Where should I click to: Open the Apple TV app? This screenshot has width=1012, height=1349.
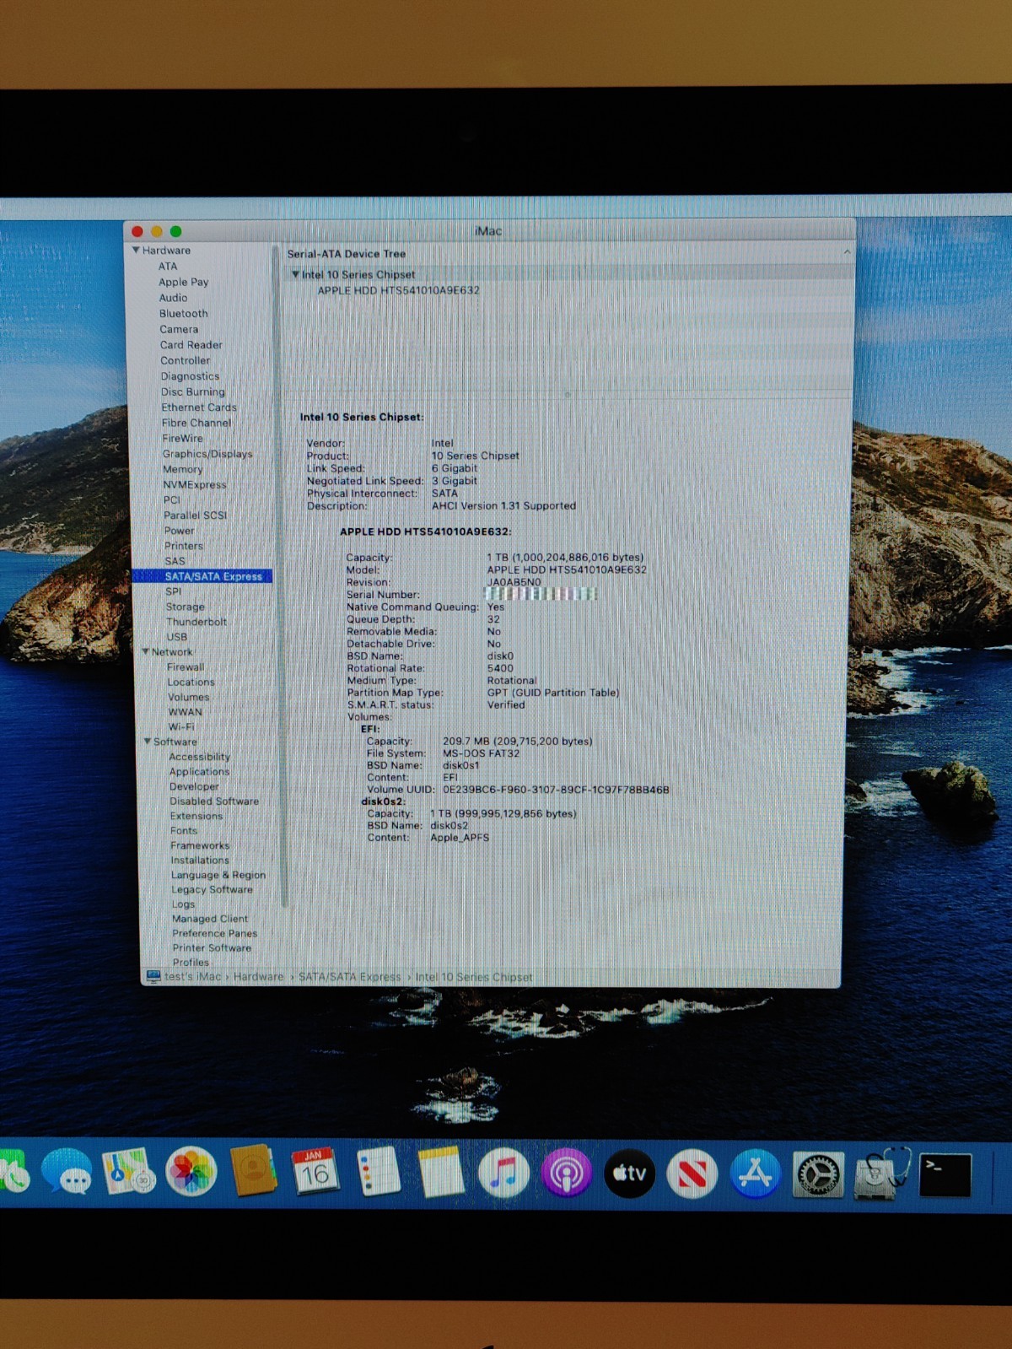point(629,1173)
